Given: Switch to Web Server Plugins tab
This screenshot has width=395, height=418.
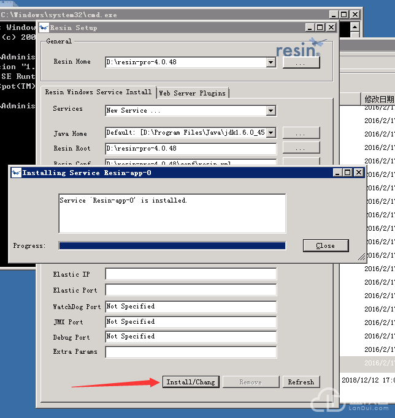Looking at the screenshot, I should click(x=193, y=93).
